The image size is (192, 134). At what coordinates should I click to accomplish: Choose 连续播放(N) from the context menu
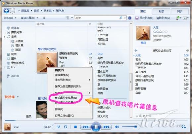(x=70, y=75)
